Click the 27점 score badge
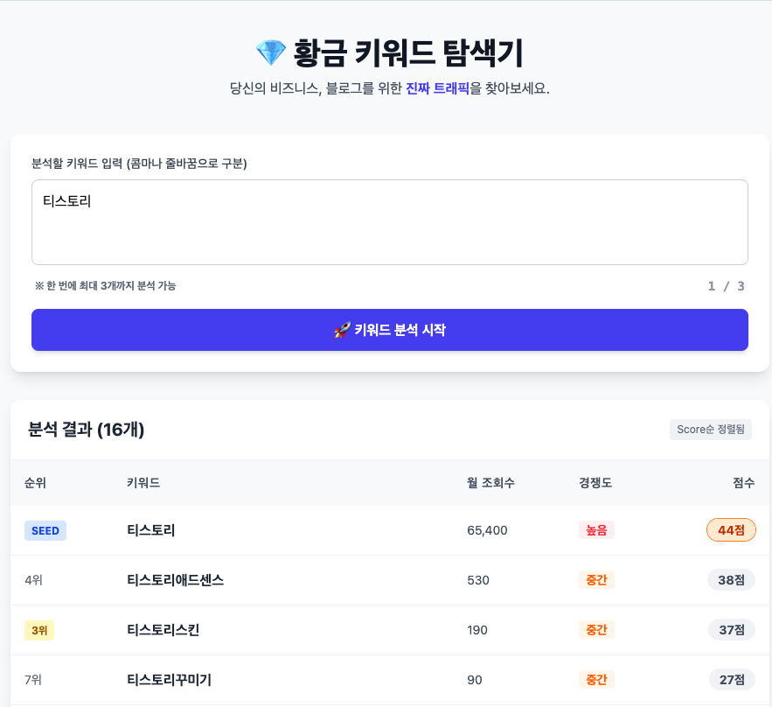 click(x=731, y=680)
